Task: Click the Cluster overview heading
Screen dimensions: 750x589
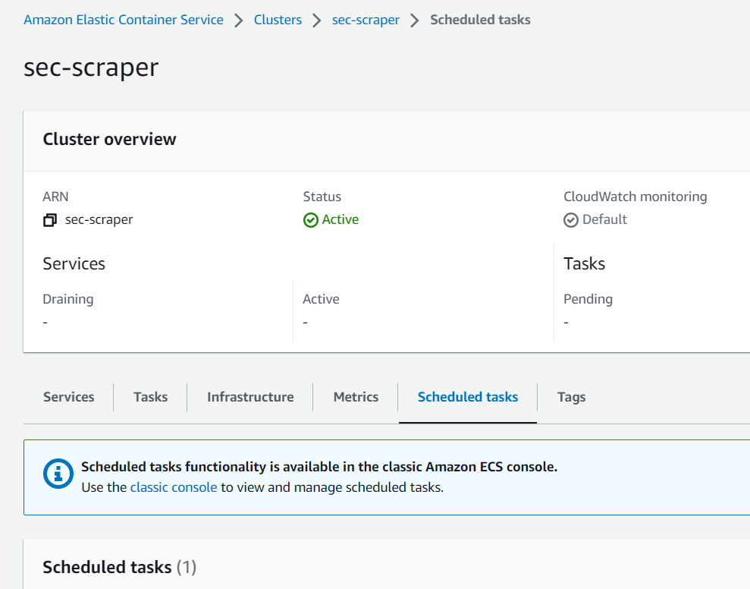Action: point(109,139)
